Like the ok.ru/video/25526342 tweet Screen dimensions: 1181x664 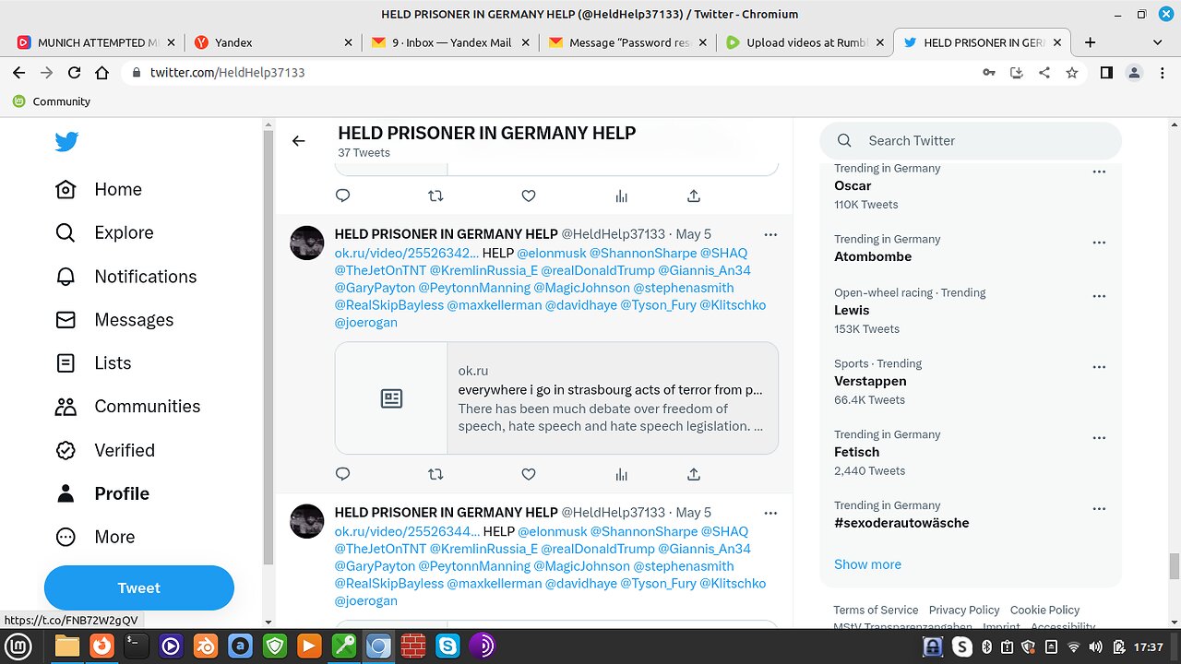529,474
